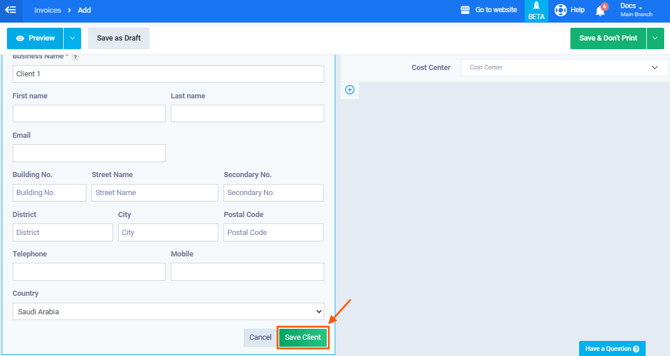The height and width of the screenshot is (356, 670).
Task: Click Save as Draft button
Action: (x=119, y=38)
